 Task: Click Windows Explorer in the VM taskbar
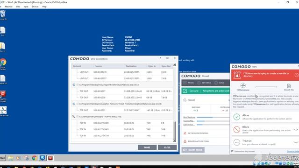(x=10, y=158)
